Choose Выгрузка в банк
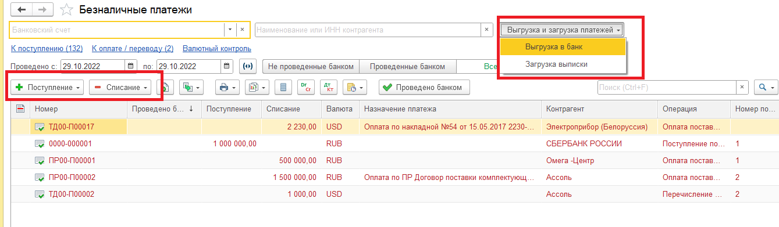 [x=563, y=46]
